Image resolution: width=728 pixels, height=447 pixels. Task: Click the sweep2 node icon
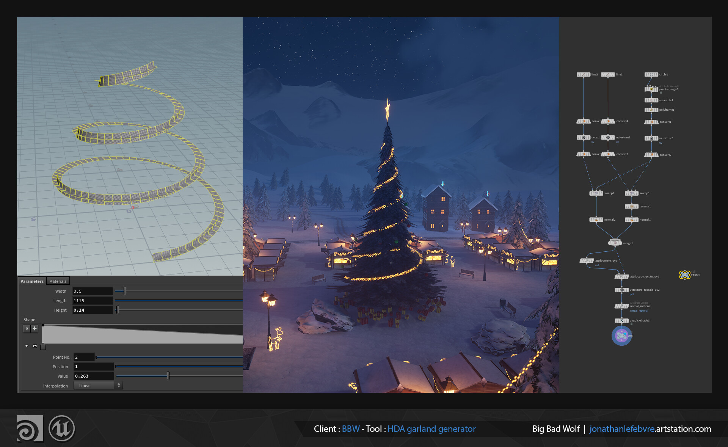click(x=596, y=193)
